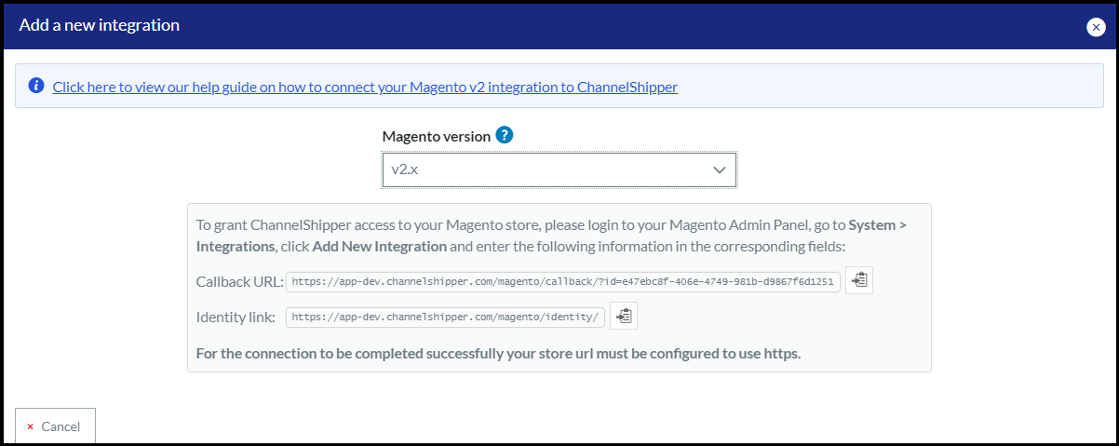Copy the Identity link to clipboard

coord(623,317)
